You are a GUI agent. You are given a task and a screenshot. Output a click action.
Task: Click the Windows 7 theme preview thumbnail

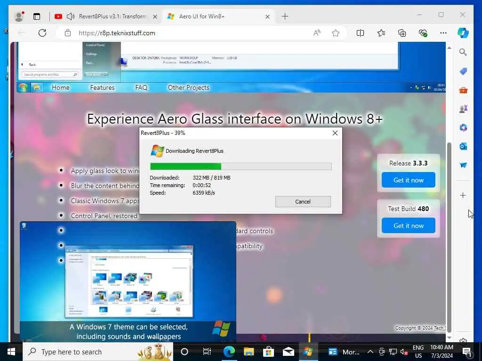(x=128, y=281)
